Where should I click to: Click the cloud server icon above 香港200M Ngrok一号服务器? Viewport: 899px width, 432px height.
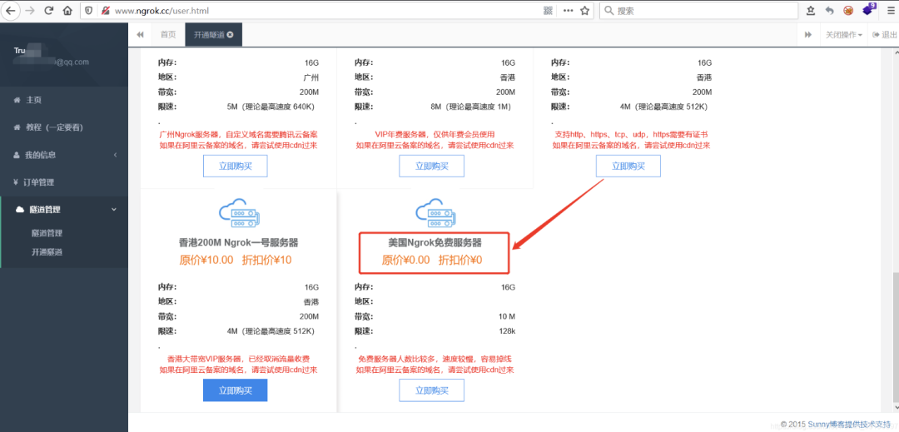pyautogui.click(x=239, y=212)
